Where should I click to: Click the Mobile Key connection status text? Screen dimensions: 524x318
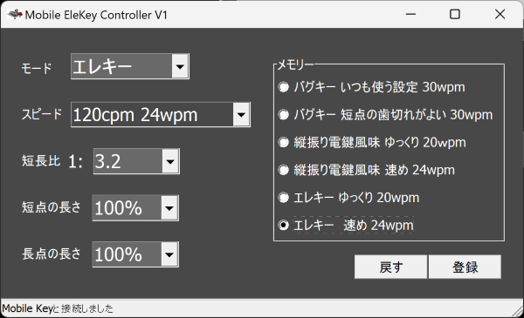(x=58, y=308)
